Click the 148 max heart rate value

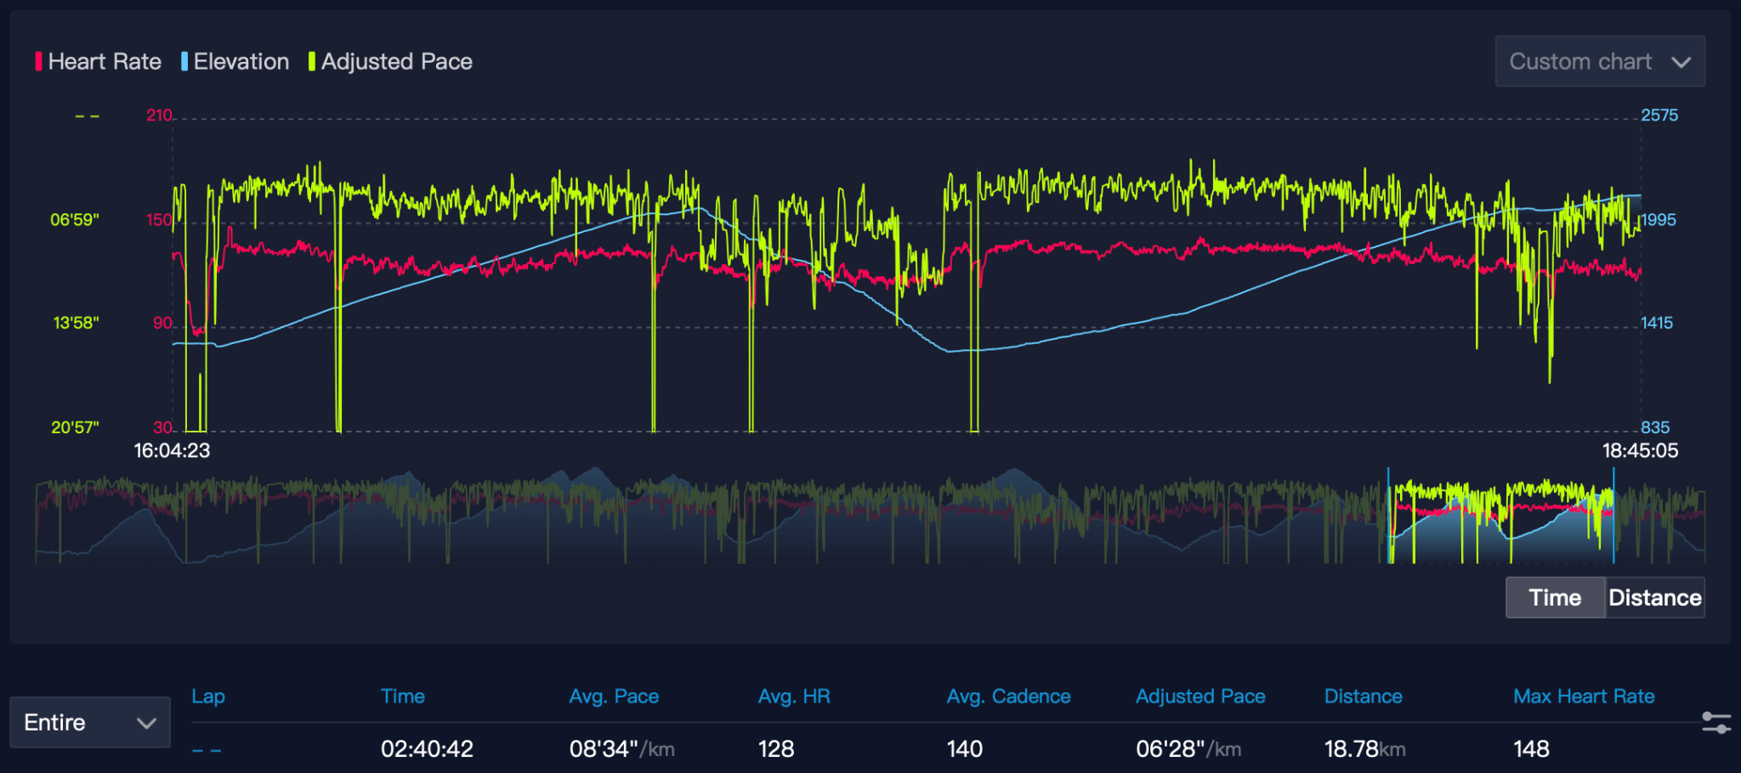coord(1531,749)
